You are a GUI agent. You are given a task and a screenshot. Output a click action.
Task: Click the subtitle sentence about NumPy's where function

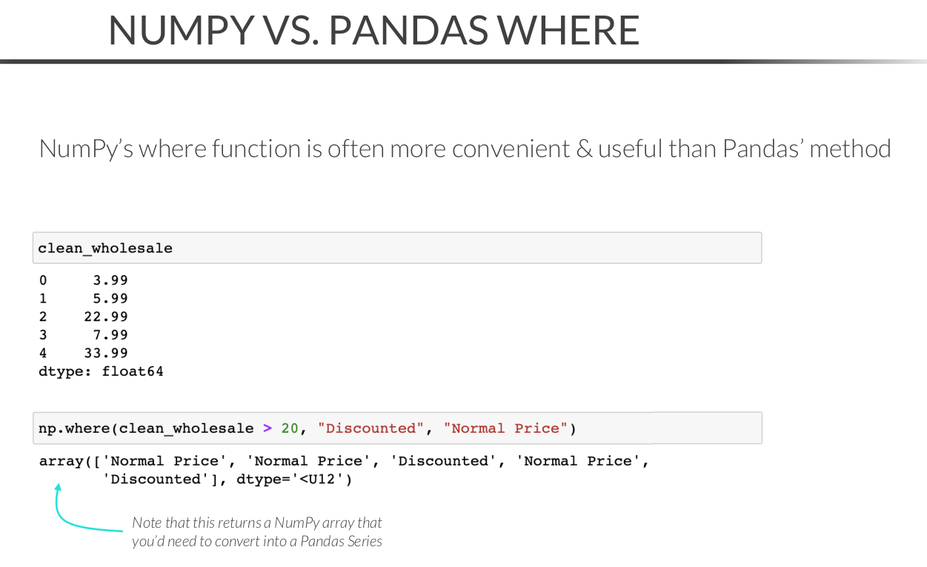465,149
